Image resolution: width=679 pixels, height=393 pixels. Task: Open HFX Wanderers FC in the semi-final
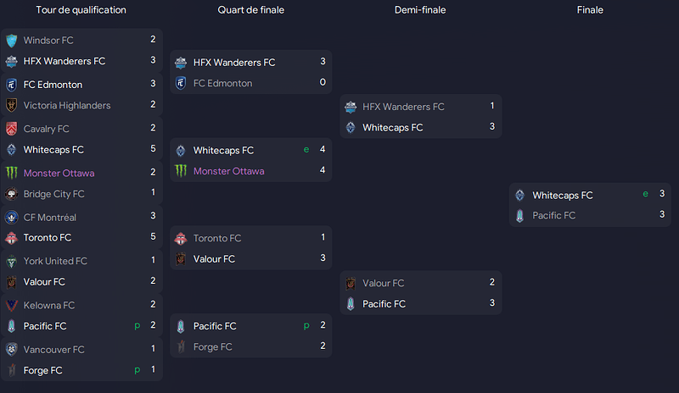point(403,107)
